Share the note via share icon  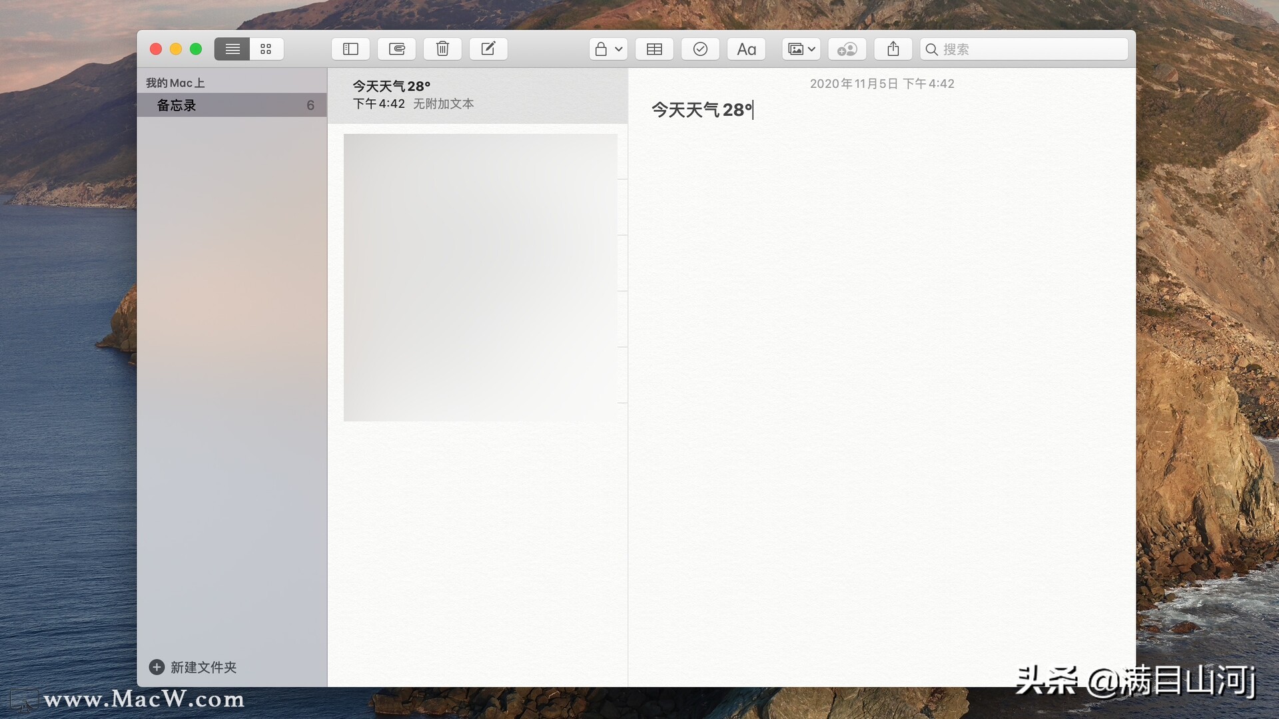point(893,49)
